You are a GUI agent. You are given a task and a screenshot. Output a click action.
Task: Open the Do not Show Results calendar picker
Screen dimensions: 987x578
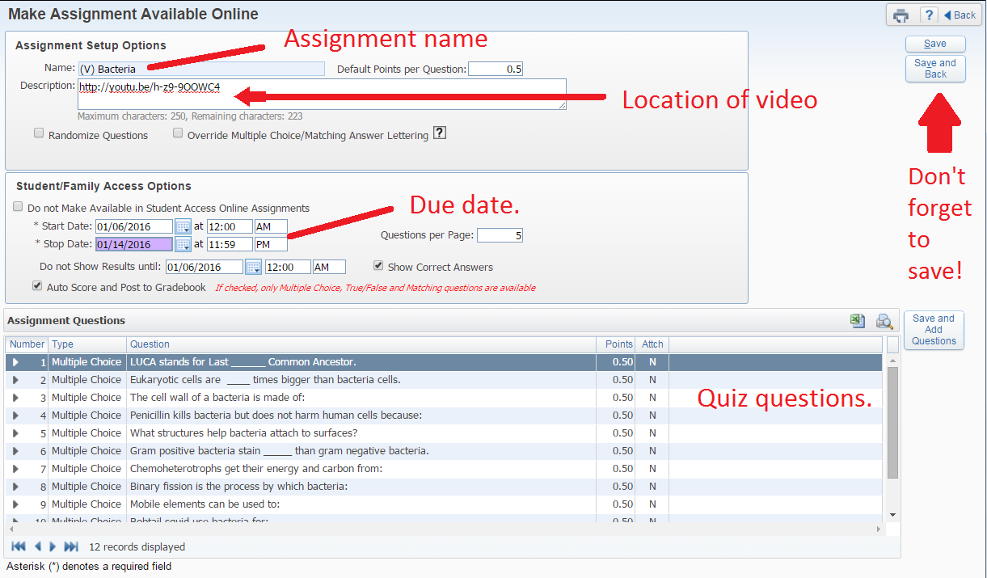click(x=253, y=267)
